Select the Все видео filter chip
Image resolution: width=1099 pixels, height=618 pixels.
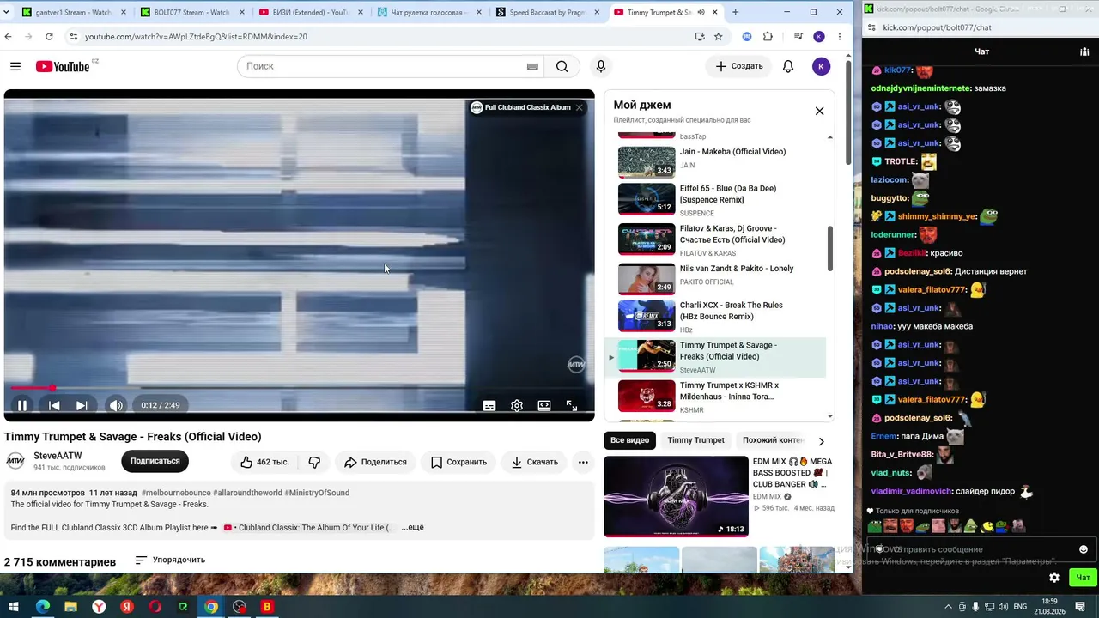pos(630,440)
